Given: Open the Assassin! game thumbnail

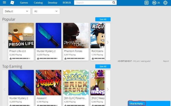Looking at the screenshot, I should [x=49, y=83].
